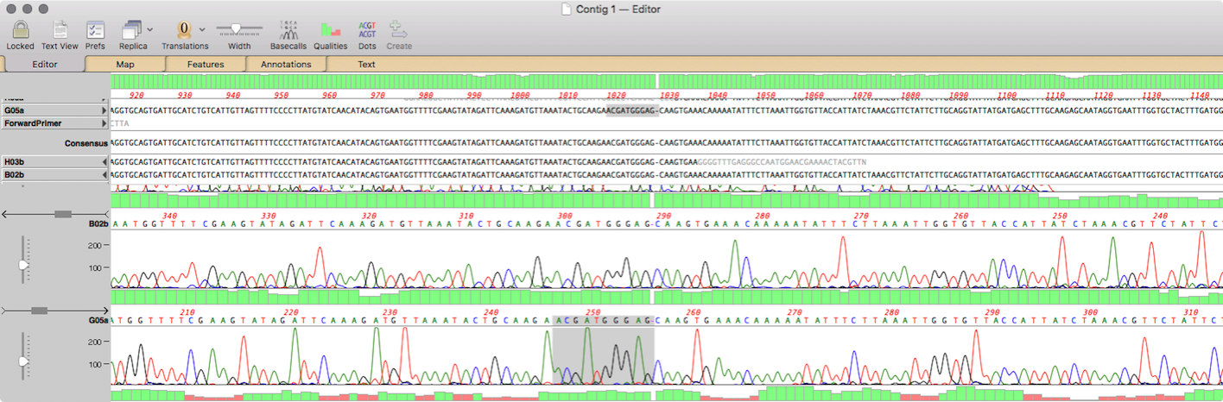Open the Replica dropdown arrow
Image resolution: width=1223 pixels, height=402 pixels.
[151, 29]
